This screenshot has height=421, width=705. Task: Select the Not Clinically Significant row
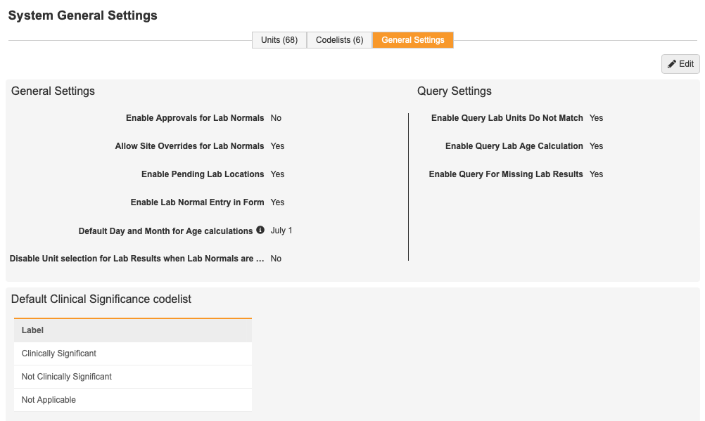(x=67, y=377)
